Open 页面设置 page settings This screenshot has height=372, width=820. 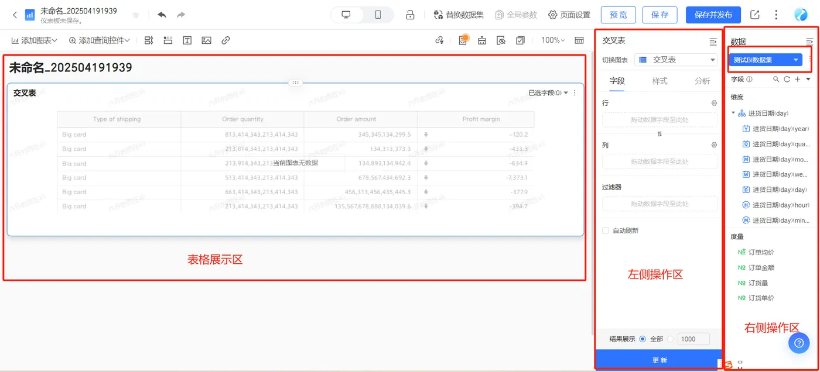(569, 15)
